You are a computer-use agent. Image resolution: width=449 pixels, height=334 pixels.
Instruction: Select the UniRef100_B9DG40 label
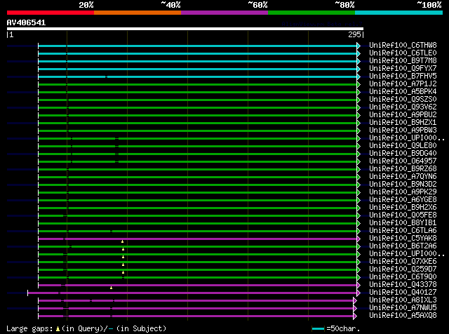(403, 153)
